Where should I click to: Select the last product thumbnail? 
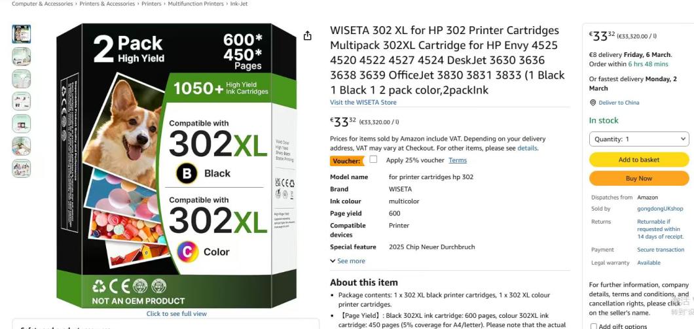click(21, 169)
